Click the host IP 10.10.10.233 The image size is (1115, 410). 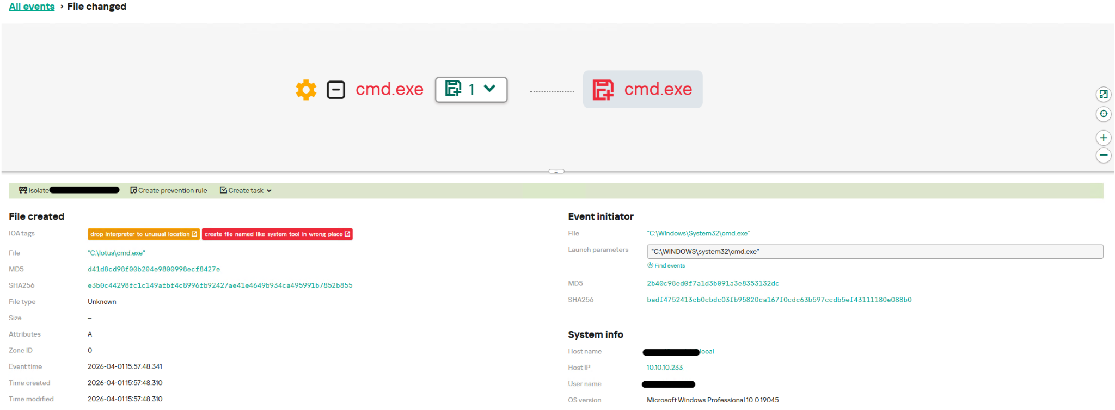tap(664, 368)
